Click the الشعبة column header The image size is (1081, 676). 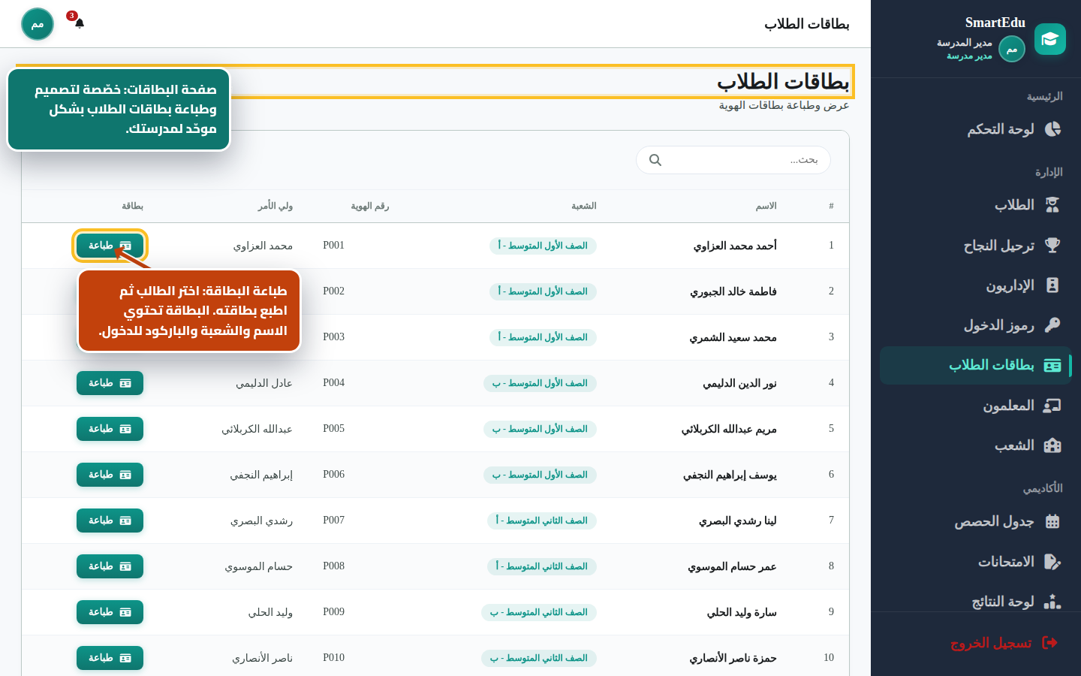click(584, 206)
